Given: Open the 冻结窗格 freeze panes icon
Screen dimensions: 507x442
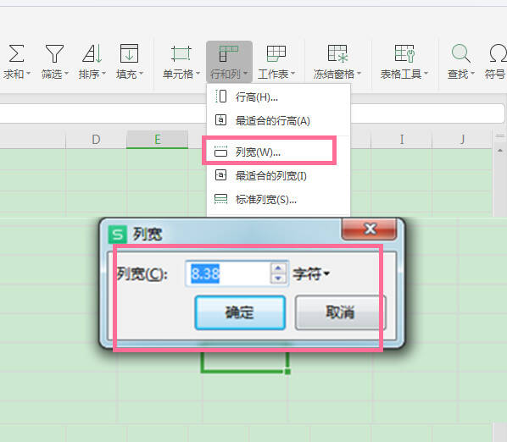Looking at the screenshot, I should pyautogui.click(x=337, y=53).
